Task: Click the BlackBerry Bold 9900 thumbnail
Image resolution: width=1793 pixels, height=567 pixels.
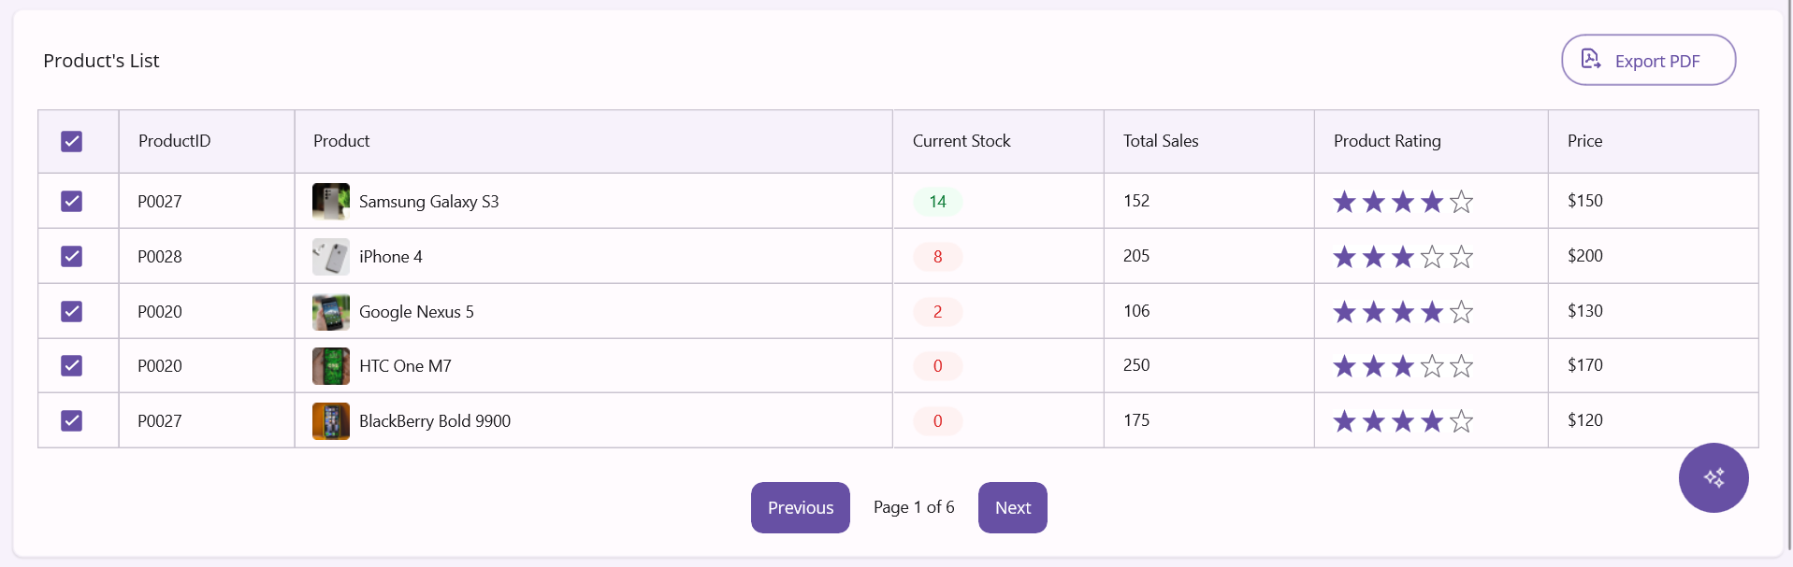Action: coord(331,421)
